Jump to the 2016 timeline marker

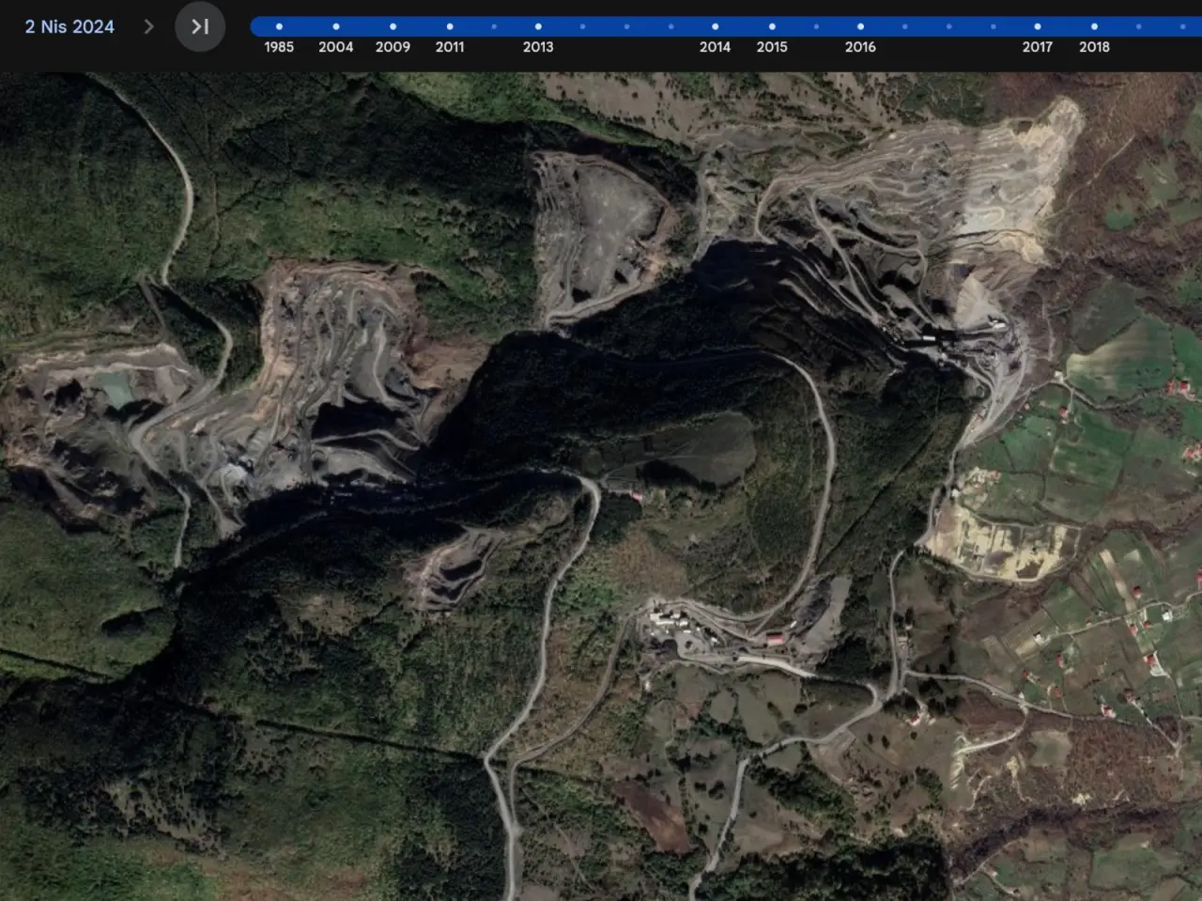860,26
